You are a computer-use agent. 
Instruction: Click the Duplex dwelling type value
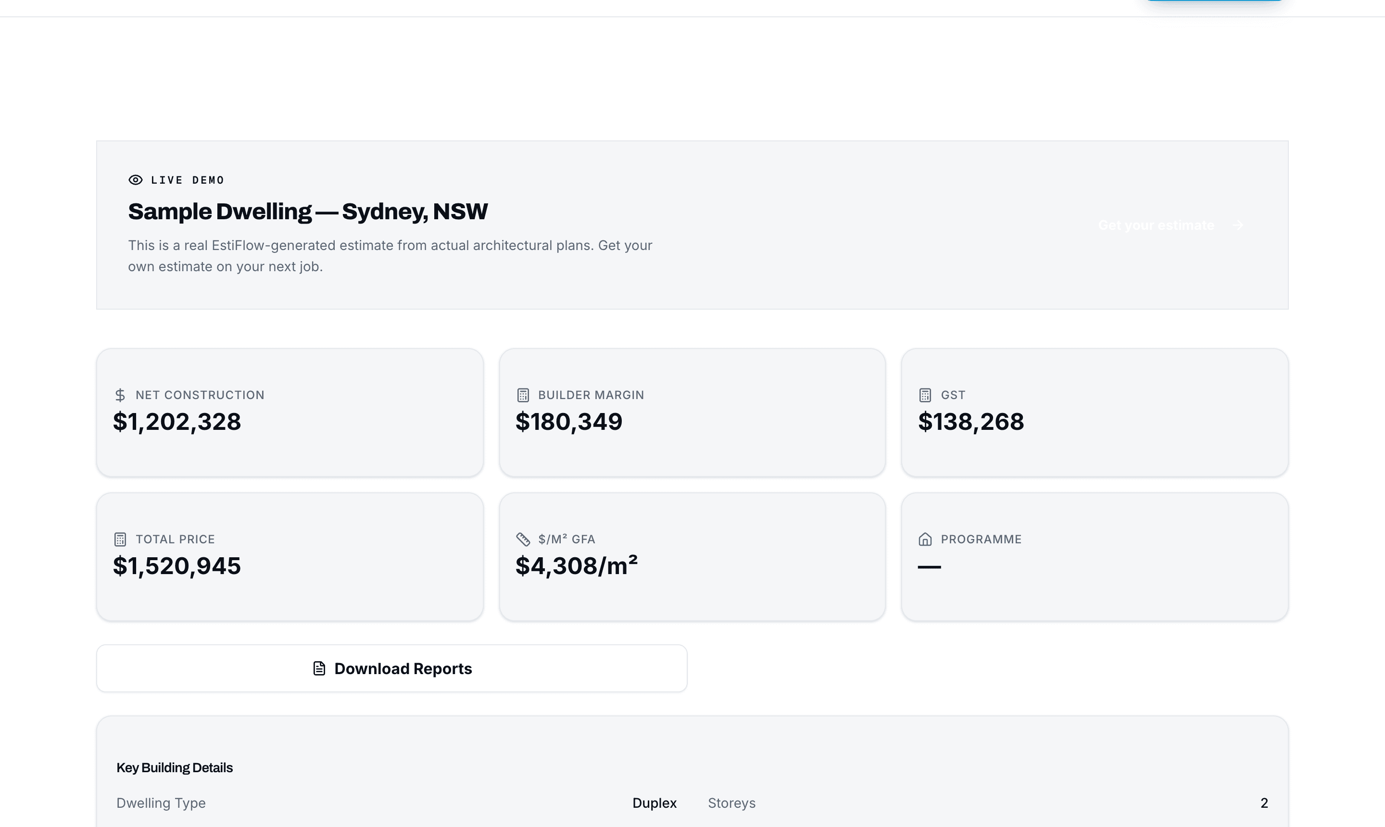point(655,803)
